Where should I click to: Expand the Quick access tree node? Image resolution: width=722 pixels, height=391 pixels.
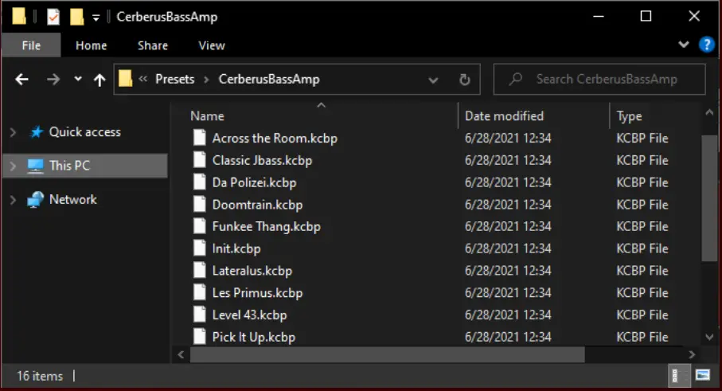pyautogui.click(x=14, y=132)
